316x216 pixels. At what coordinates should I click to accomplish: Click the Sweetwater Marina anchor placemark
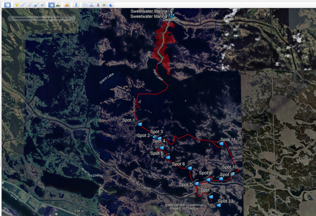tap(171, 14)
